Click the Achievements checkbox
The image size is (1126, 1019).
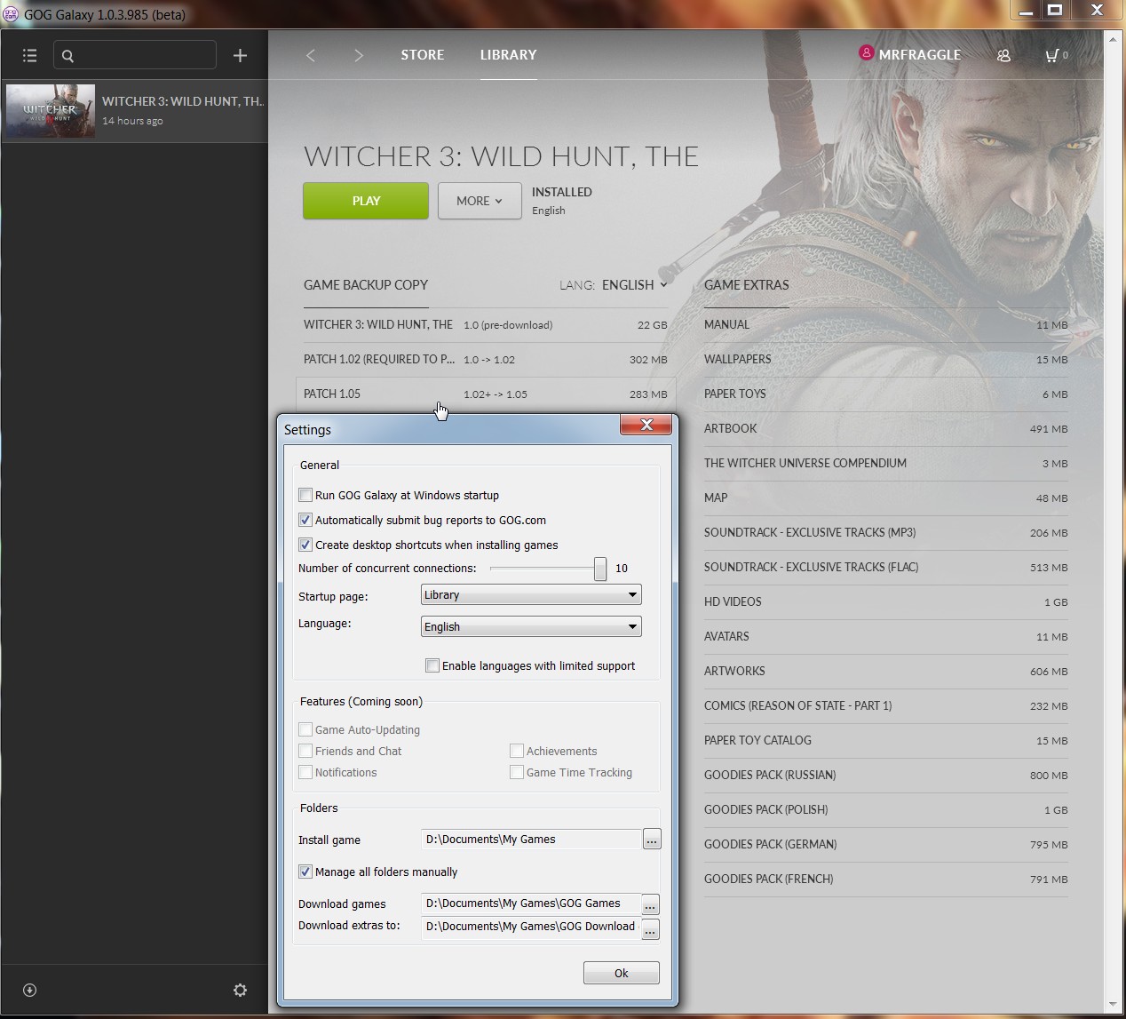click(517, 751)
